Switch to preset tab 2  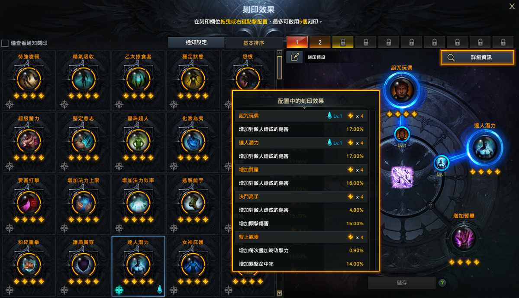click(x=320, y=42)
